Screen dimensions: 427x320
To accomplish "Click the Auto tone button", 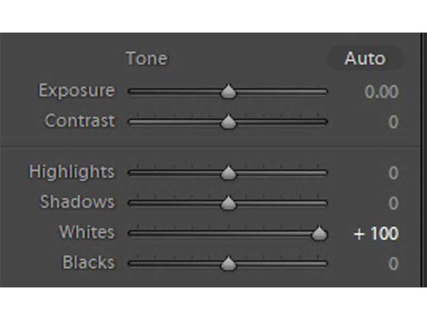I will [365, 58].
